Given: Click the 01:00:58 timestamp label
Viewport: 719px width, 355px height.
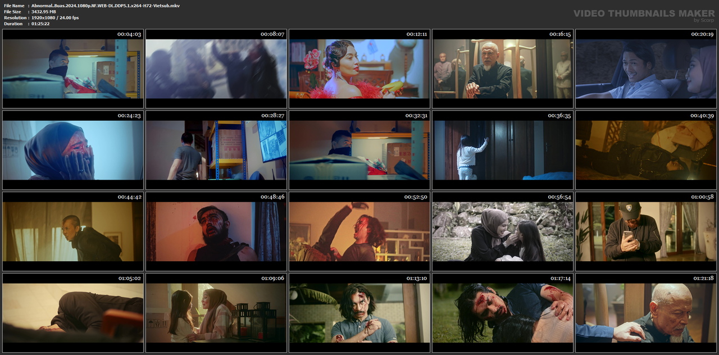Looking at the screenshot, I should pos(702,197).
